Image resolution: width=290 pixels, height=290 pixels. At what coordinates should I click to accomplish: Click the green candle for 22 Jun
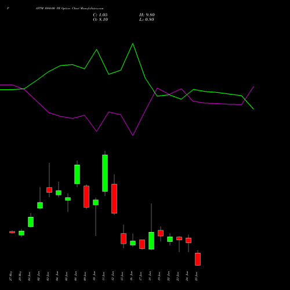170,239
